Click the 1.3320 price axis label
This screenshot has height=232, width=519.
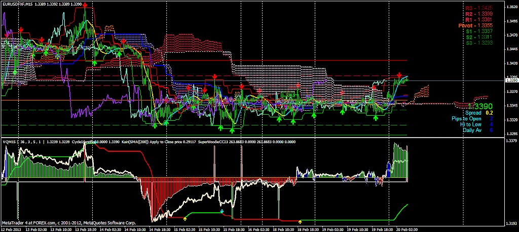(x=511, y=119)
